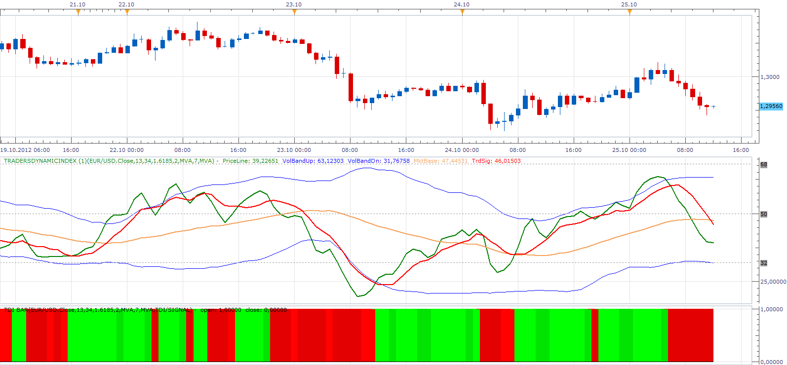Click the 23.10 00:00 time axis label
The height and width of the screenshot is (365, 787).
[294, 150]
